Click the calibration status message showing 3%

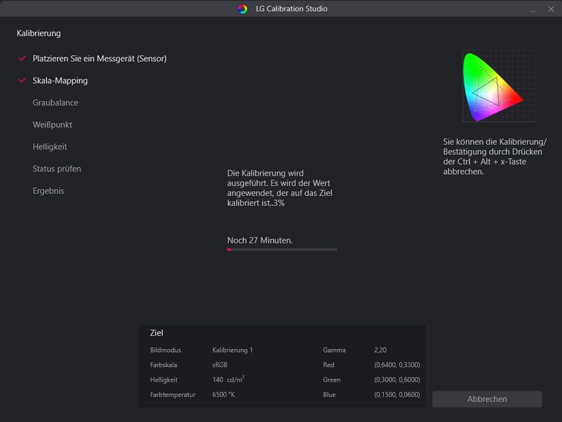click(280, 188)
